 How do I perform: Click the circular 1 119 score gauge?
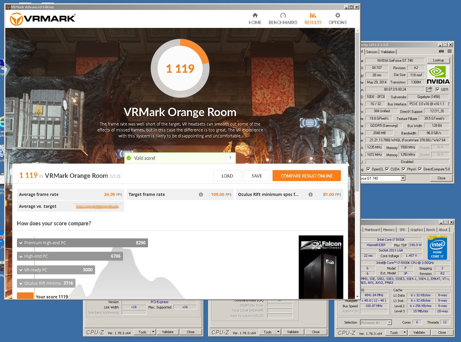180,69
